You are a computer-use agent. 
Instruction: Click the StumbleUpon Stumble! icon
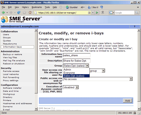point(67,7)
